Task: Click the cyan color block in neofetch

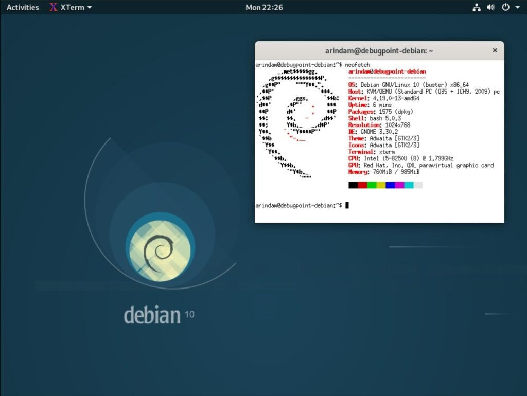Action: tap(409, 185)
